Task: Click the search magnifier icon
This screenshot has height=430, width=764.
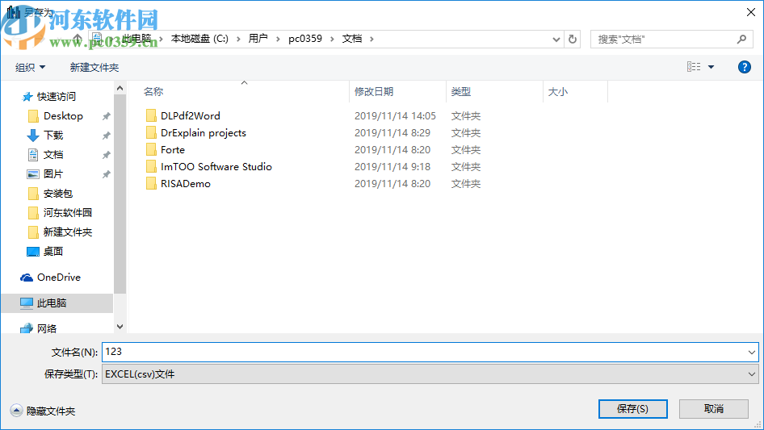Action: click(x=741, y=39)
